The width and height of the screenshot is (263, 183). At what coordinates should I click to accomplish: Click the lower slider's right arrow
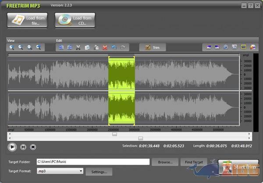[249, 138]
